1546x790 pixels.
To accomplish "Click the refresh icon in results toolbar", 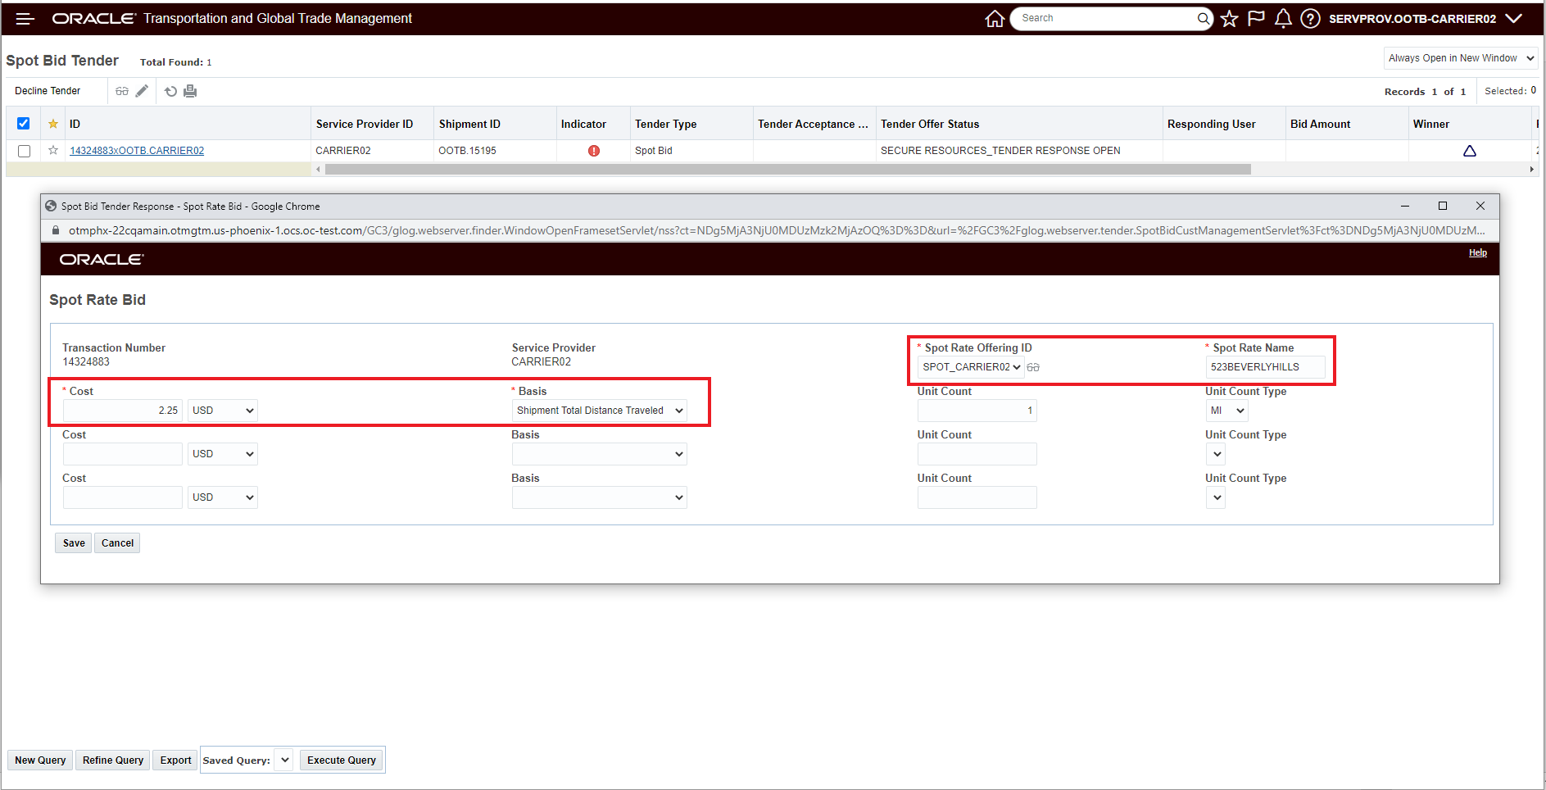I will 170,91.
